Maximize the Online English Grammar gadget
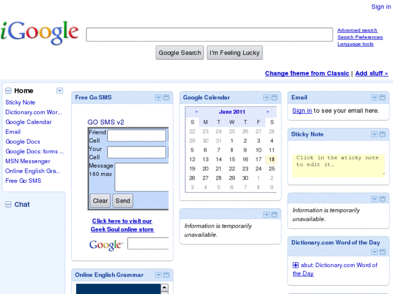Viewport: 393px width, 294px height. pos(166,275)
